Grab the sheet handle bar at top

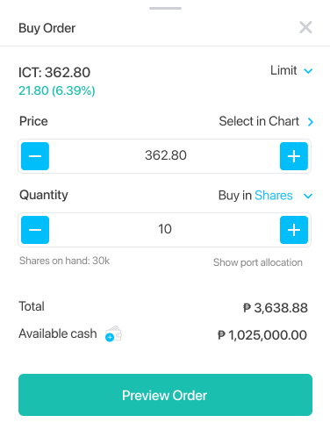point(165,8)
